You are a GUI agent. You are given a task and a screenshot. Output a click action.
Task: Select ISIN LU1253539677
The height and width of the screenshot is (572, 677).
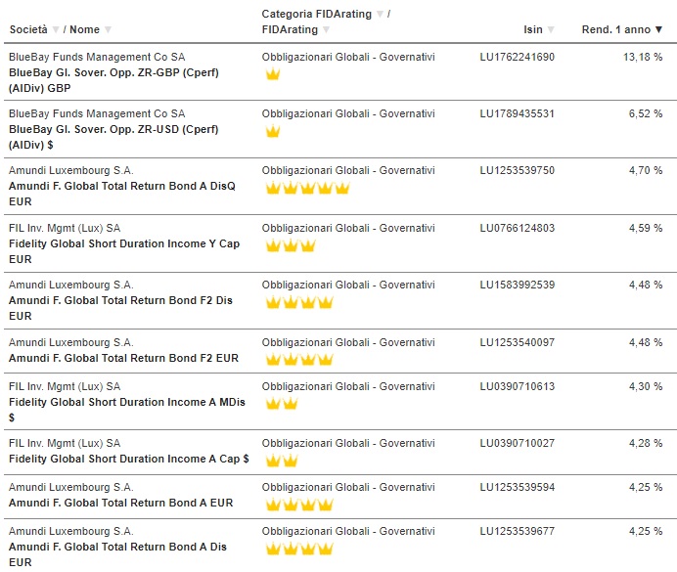pos(517,531)
